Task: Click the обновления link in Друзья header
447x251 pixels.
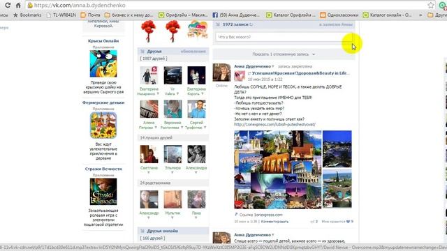Action: coord(193,52)
